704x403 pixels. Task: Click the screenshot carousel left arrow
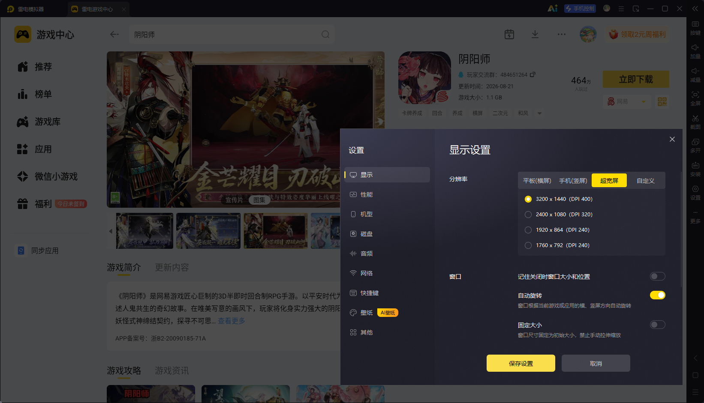click(x=111, y=231)
